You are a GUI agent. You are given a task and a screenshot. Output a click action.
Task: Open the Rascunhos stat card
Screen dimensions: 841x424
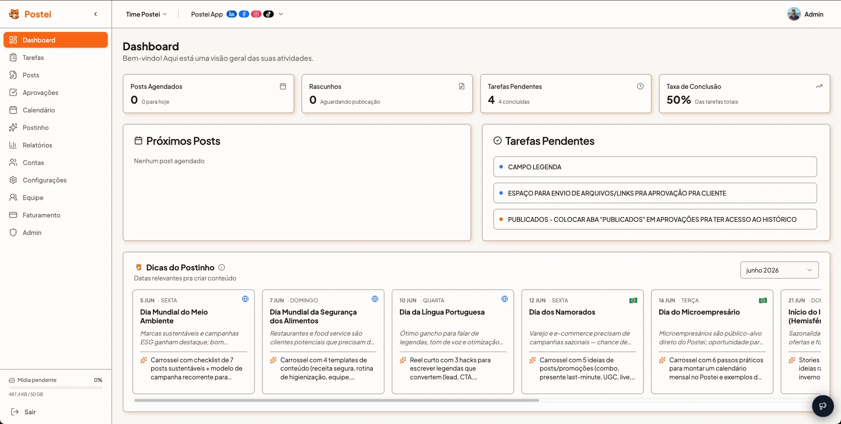tap(387, 94)
